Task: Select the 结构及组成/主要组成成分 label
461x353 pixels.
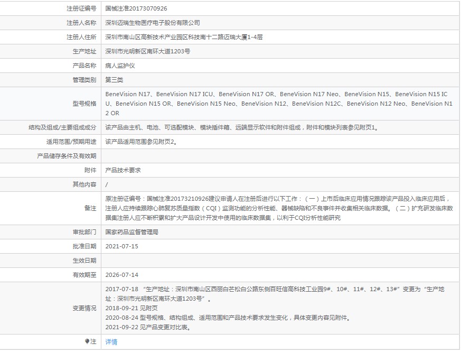Action: [62, 127]
